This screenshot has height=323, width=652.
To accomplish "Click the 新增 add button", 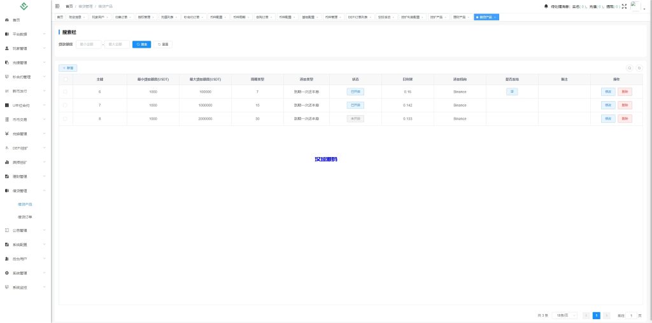I will click(x=67, y=67).
